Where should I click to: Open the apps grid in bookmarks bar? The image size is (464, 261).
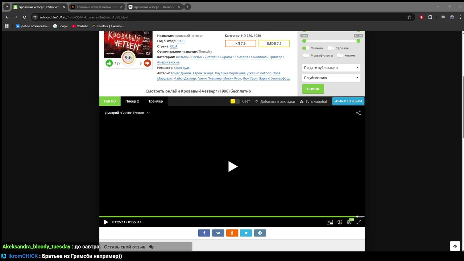(x=7, y=26)
